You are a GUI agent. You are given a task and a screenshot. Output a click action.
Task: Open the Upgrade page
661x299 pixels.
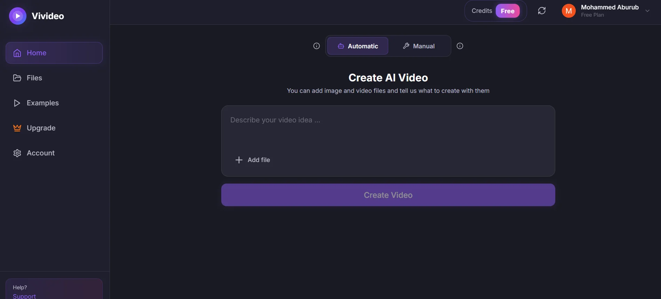[54, 128]
